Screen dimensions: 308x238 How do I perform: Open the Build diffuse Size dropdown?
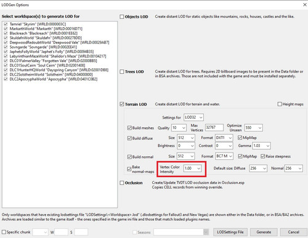point(186,138)
